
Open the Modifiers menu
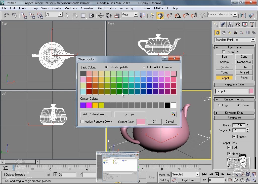click(70, 8)
